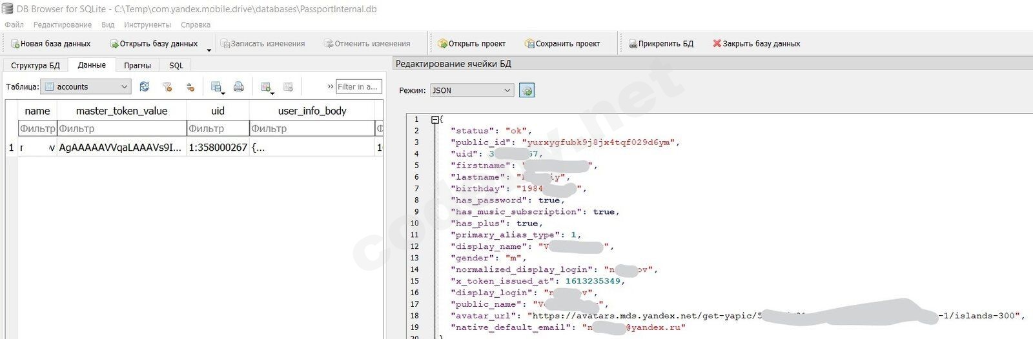The image size is (1033, 339).
Task: Click the Filter in any column field
Action: 358,86
